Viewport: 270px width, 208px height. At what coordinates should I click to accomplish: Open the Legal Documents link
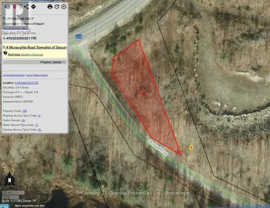pos(14,75)
